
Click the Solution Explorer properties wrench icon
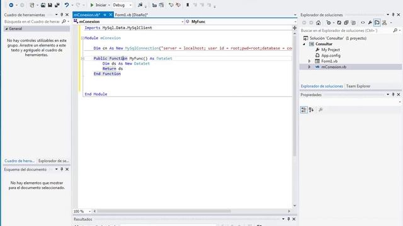tap(370, 23)
